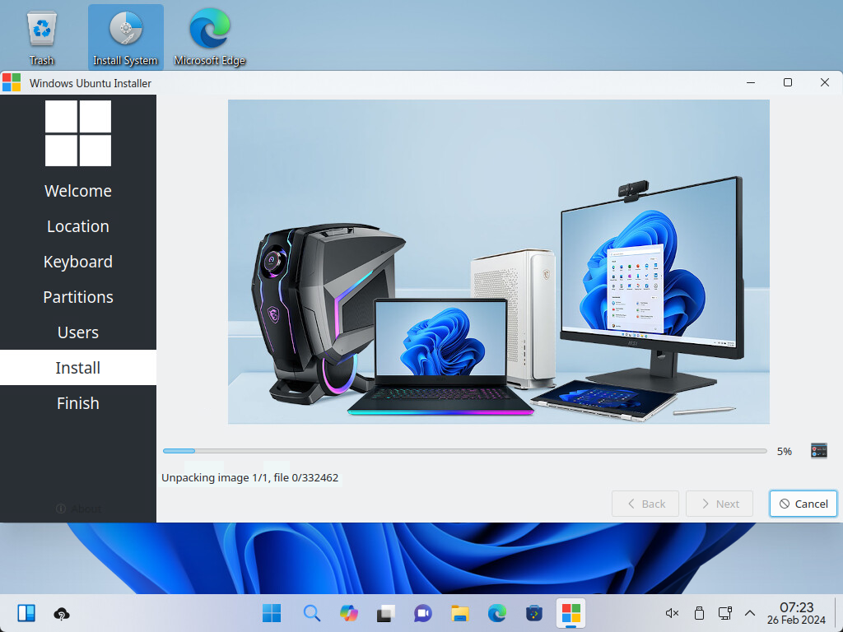Expand the hidden system tray icons chevron

point(750,613)
